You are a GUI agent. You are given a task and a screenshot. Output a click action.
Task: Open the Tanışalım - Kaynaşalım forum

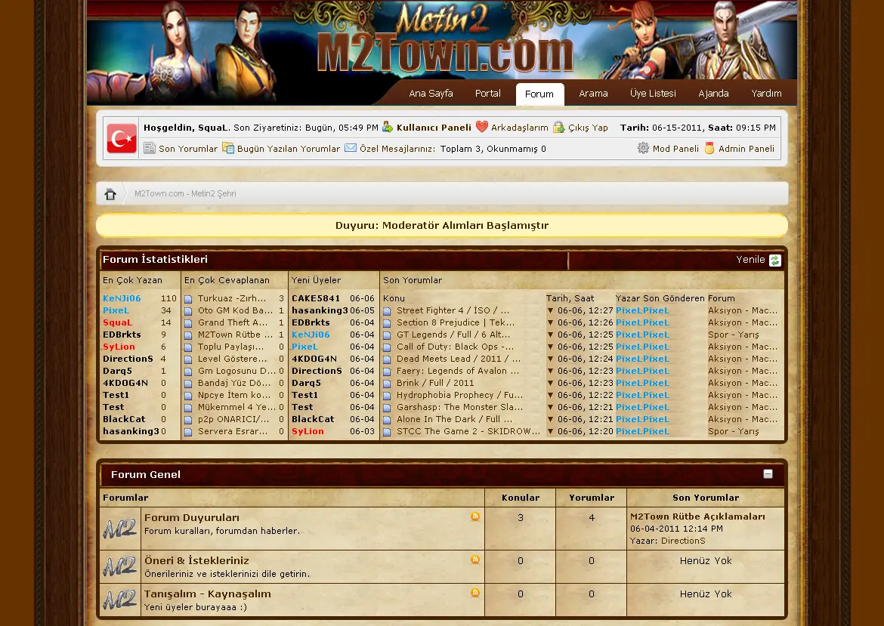point(208,594)
